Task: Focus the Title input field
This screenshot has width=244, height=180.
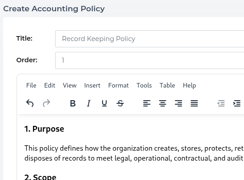Action: coord(150,39)
